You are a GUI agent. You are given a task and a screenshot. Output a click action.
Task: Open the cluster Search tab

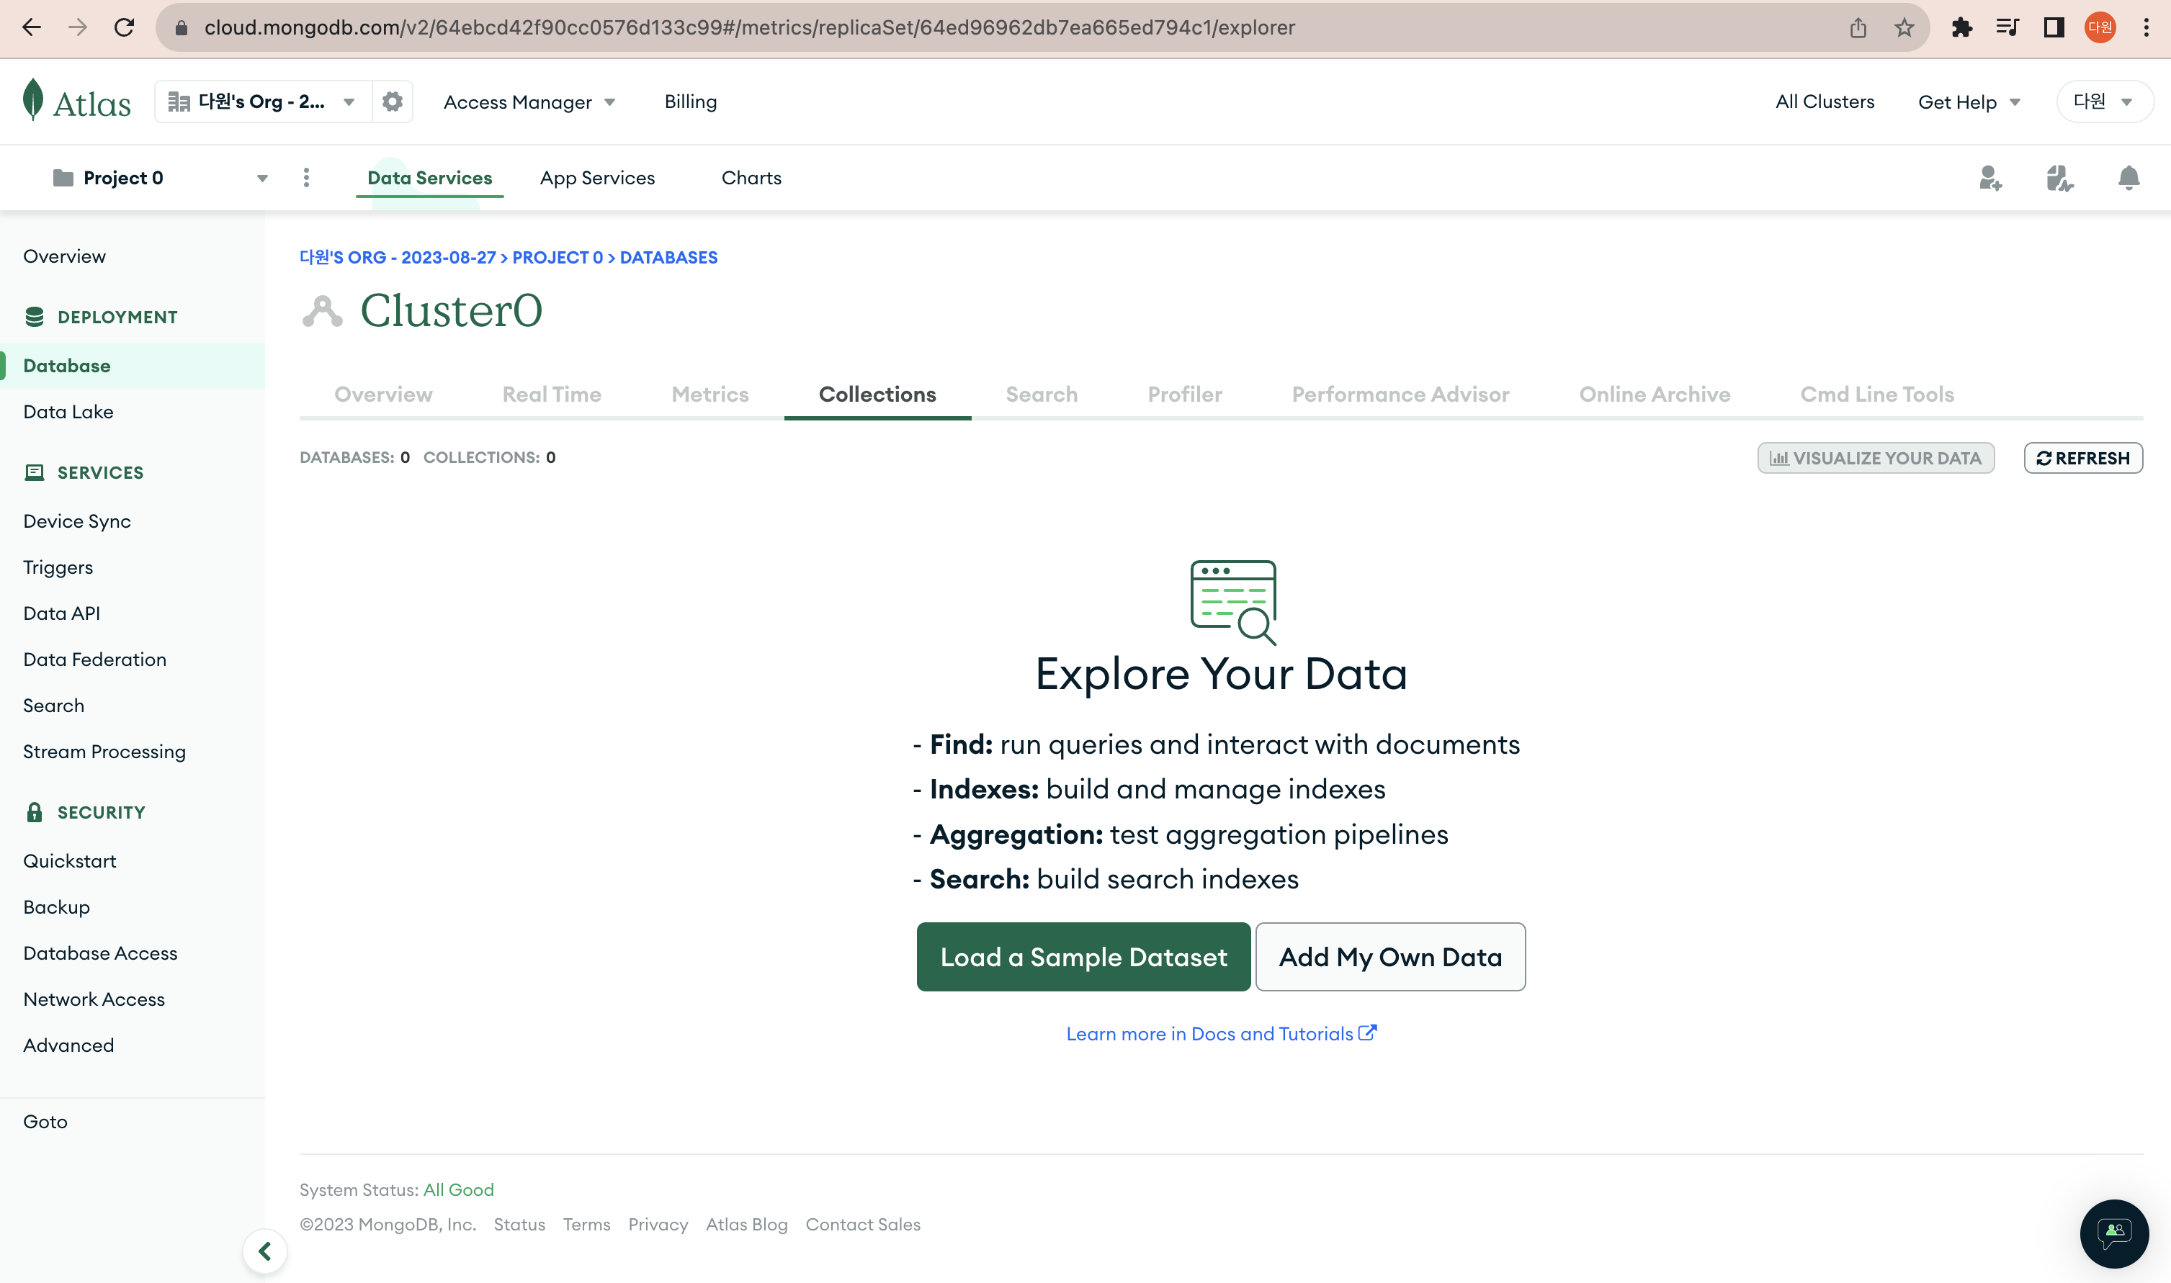click(1042, 395)
